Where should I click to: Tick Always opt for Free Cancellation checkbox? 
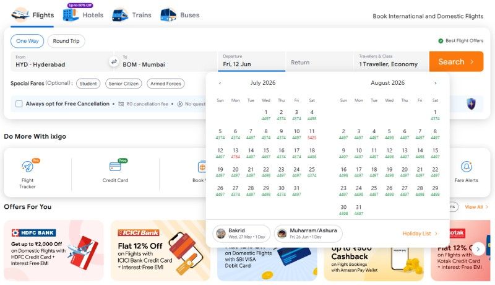click(19, 104)
